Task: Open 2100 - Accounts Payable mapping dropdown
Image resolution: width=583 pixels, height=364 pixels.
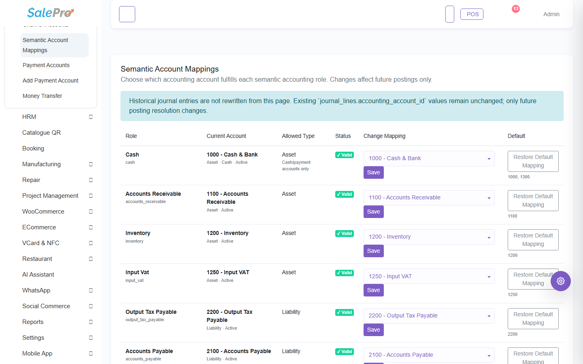Action: [x=429, y=355]
